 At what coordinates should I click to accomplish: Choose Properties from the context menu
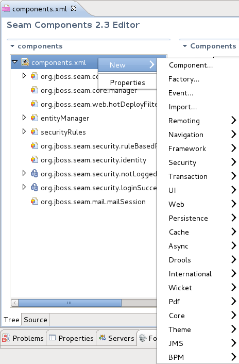[x=128, y=82]
